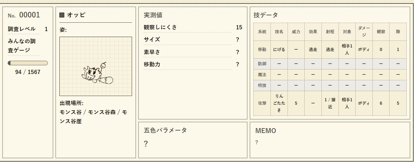Click the 防御 row label

[262, 64]
